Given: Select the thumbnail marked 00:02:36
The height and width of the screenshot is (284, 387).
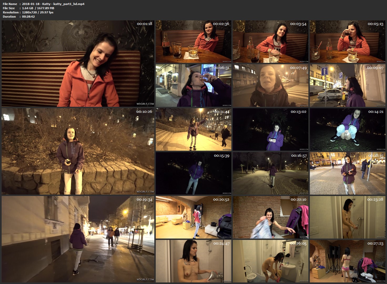Looking at the screenshot, I should point(193,42).
